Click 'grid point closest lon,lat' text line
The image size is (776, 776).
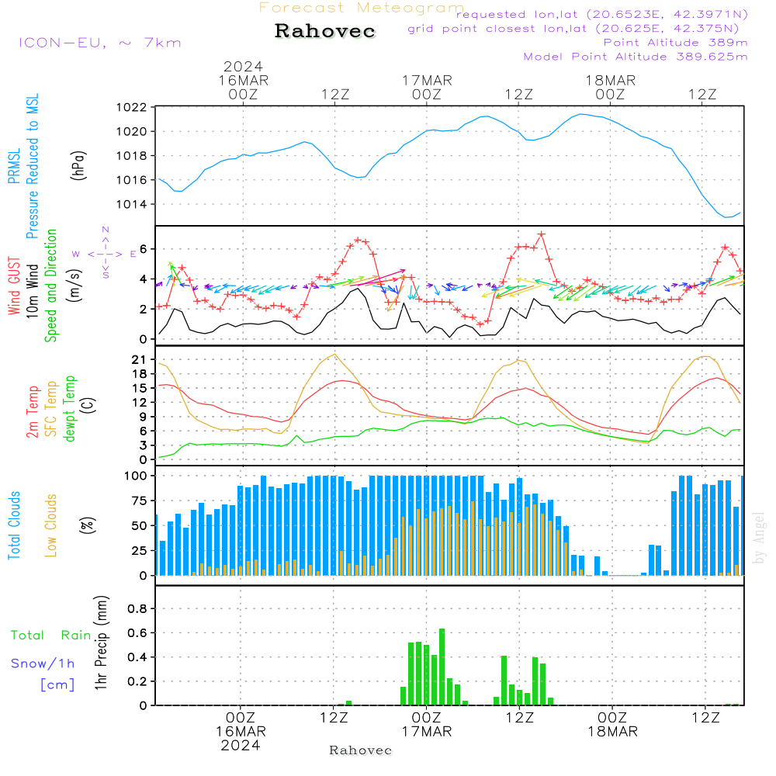pyautogui.click(x=573, y=29)
